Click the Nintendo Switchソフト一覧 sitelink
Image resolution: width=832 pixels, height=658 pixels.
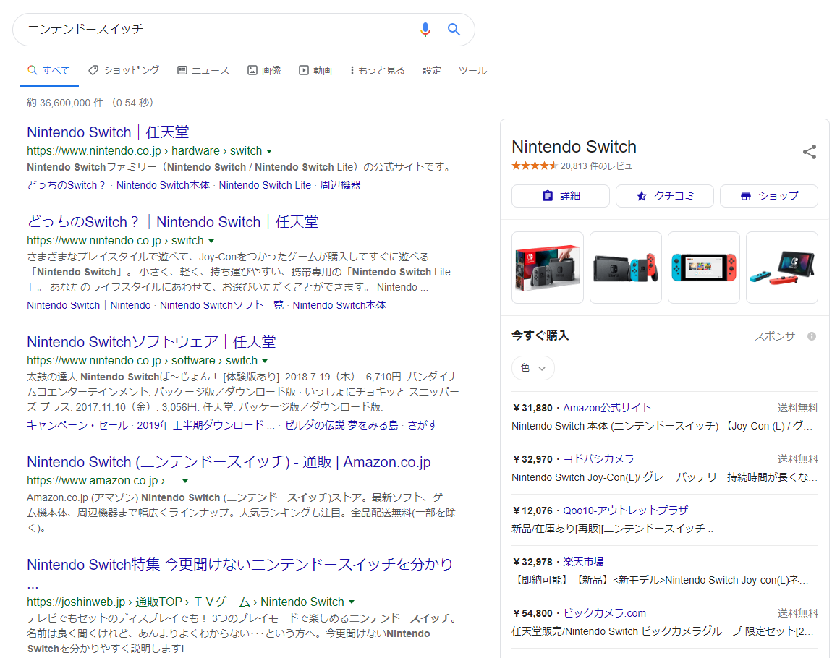[x=222, y=305]
